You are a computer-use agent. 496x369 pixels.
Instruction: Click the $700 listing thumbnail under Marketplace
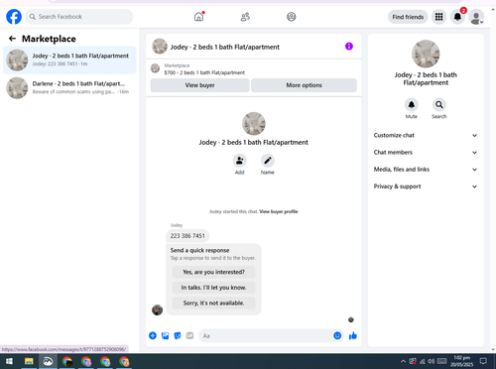pos(155,68)
